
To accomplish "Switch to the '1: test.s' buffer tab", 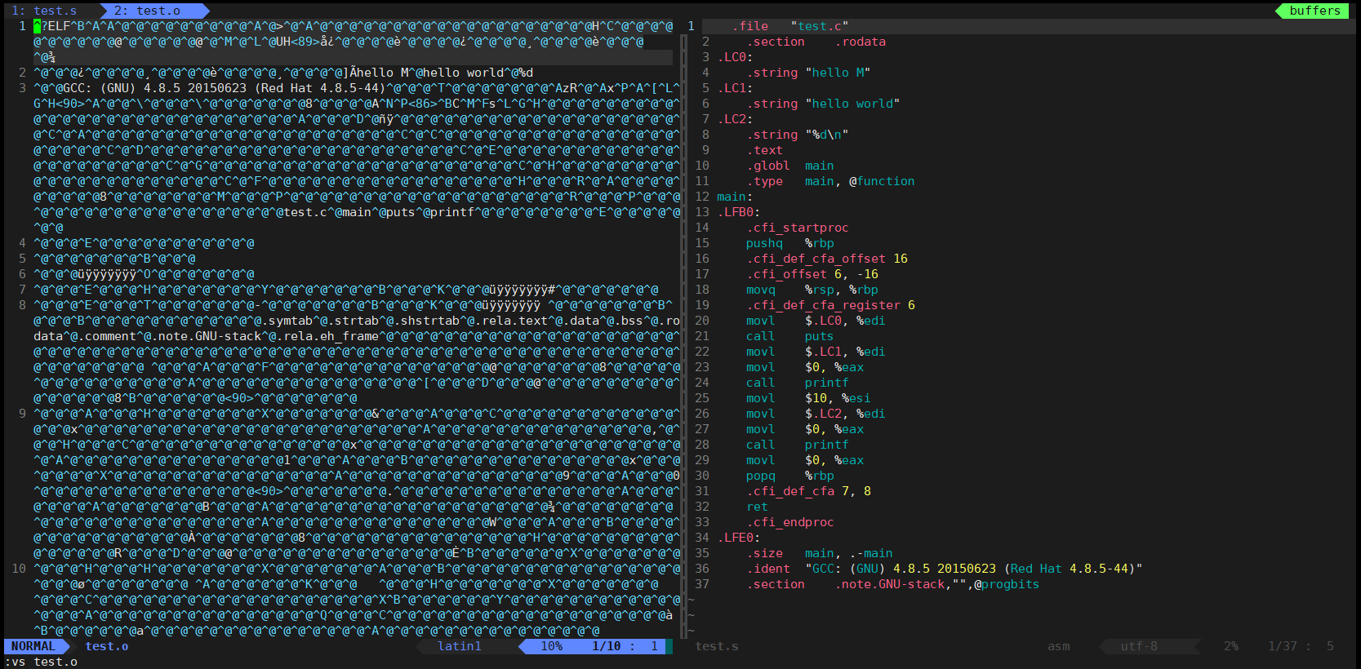I will coord(44,11).
